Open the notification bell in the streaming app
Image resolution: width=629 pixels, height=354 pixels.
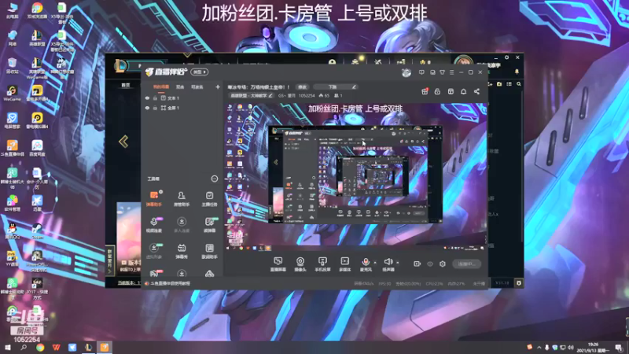click(x=463, y=91)
